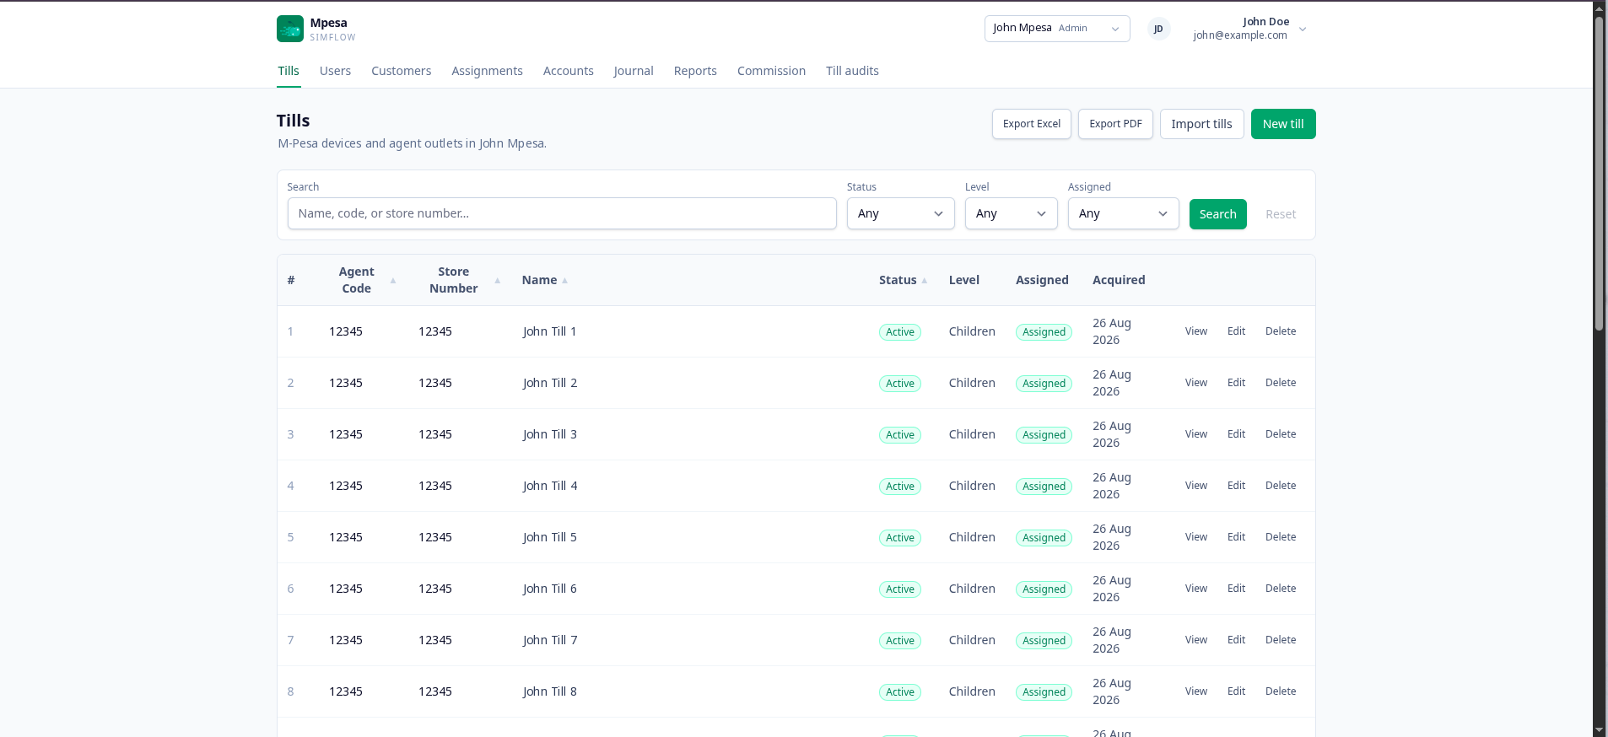Delete John Till 6
This screenshot has width=1608, height=737.
[x=1281, y=589]
